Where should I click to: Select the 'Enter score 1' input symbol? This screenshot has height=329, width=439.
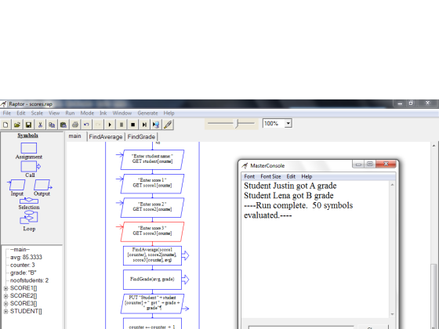pyautogui.click(x=152, y=184)
